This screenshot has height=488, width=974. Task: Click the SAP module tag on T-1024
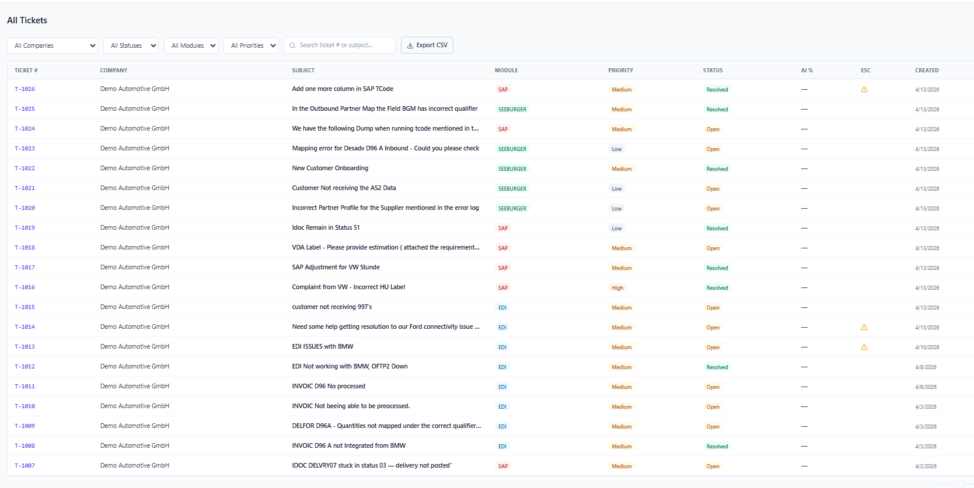pos(503,129)
